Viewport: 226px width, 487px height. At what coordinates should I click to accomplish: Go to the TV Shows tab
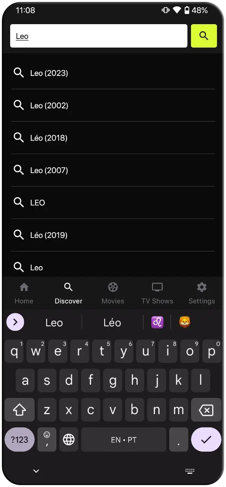click(x=157, y=293)
